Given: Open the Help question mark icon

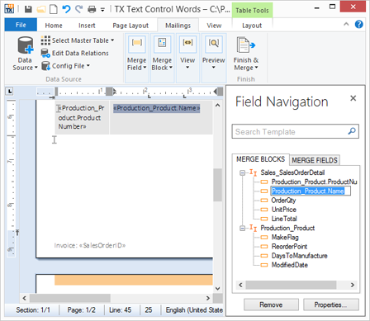Looking at the screenshot, I should pyautogui.click(x=358, y=25).
